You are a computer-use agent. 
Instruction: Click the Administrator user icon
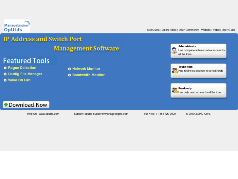coord(174,51)
